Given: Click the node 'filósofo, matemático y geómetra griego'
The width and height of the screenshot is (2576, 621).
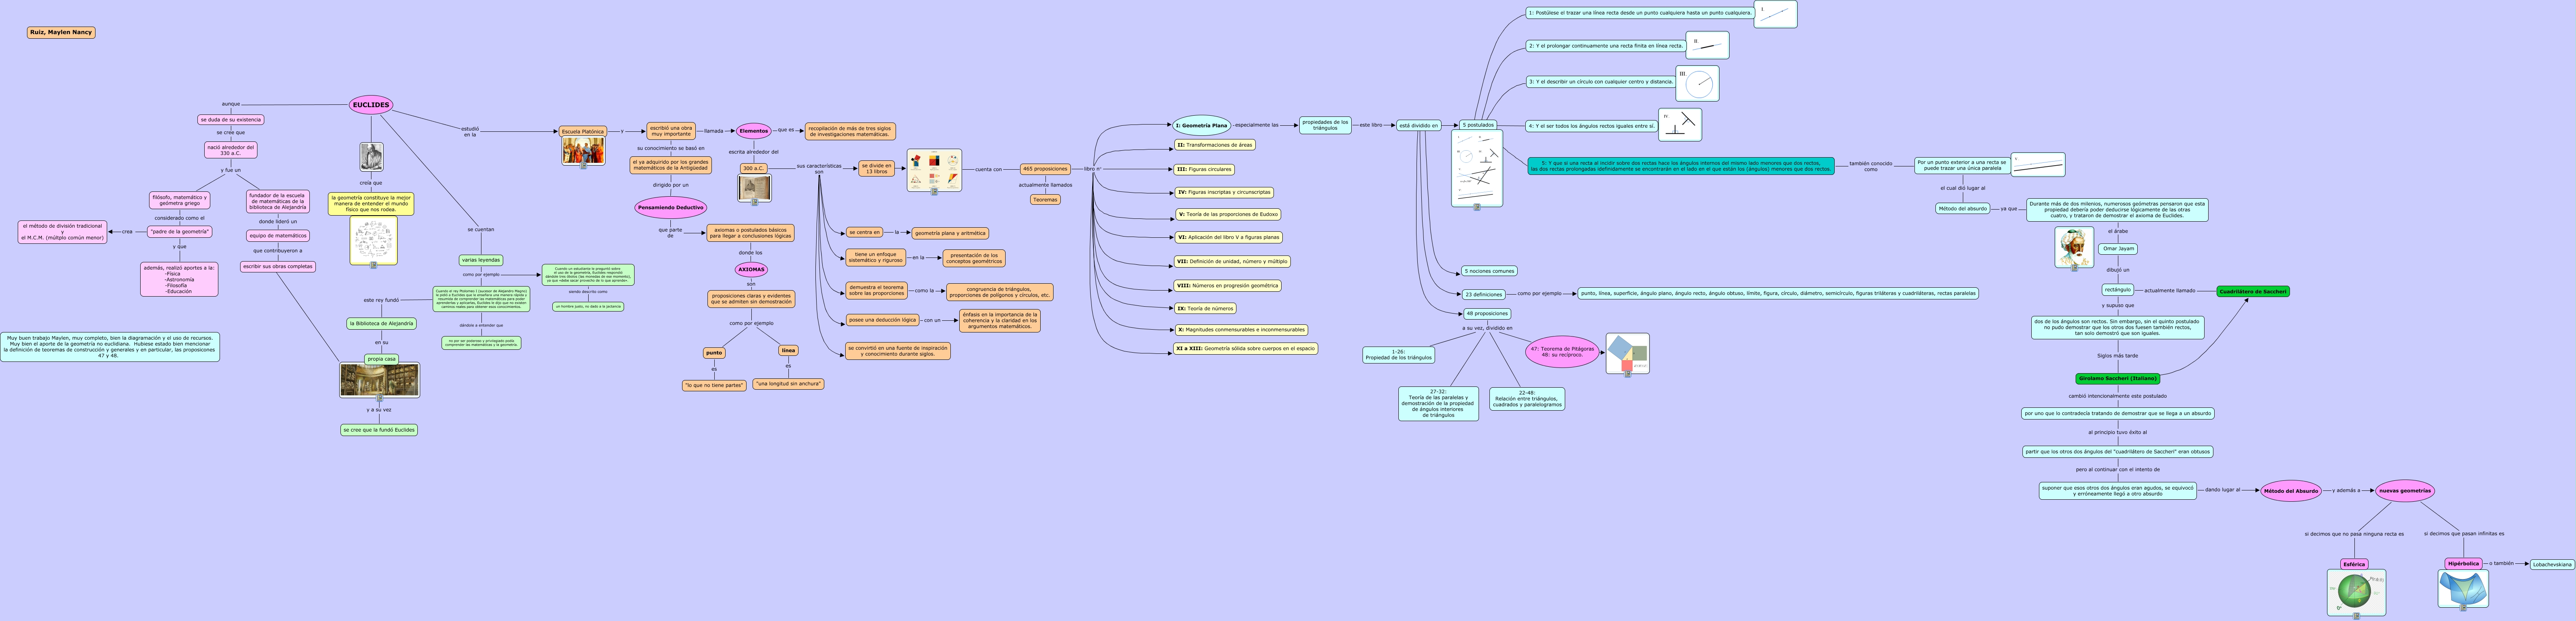Looking at the screenshot, I should pos(180,200).
